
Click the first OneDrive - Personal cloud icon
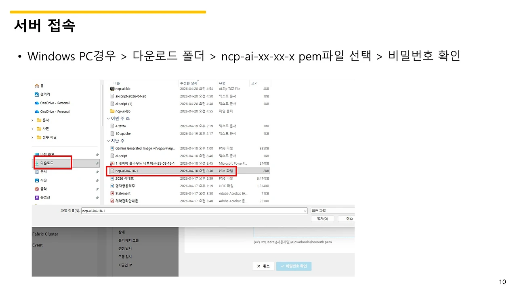[x=36, y=103]
